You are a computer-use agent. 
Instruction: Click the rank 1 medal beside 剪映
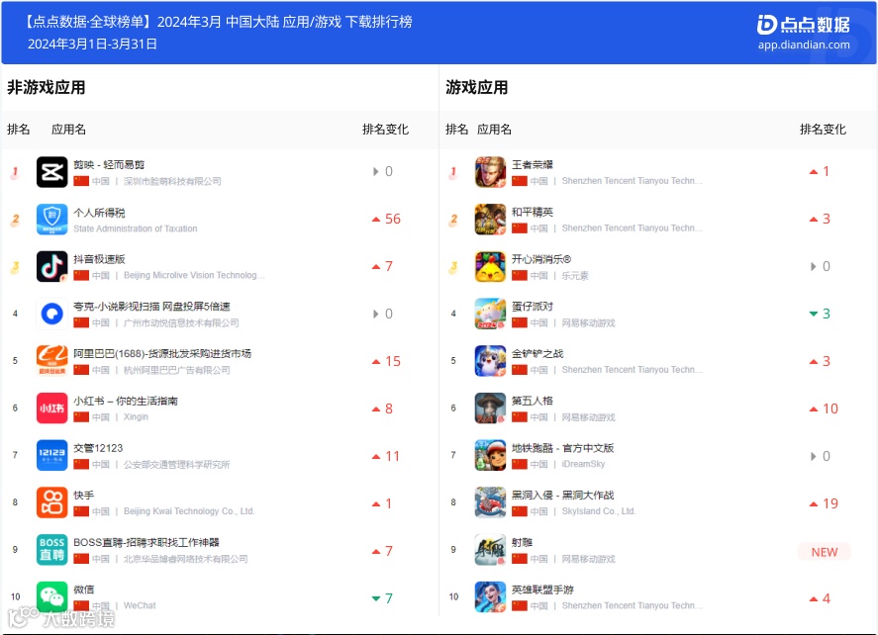tap(15, 172)
